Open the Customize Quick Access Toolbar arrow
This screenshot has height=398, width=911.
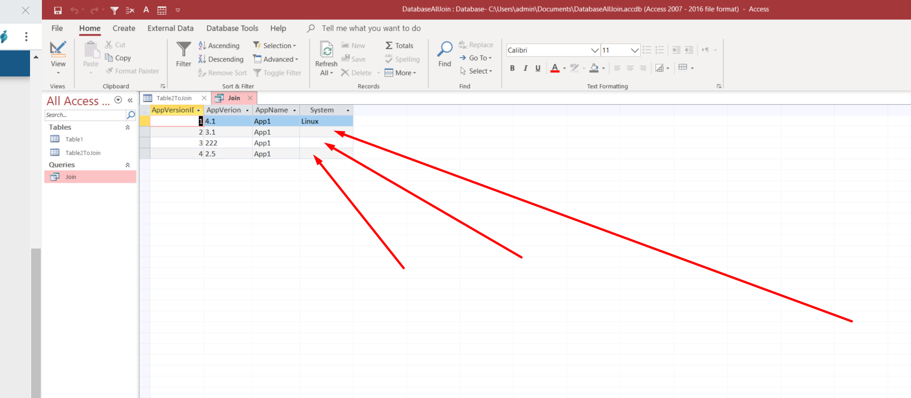178,10
